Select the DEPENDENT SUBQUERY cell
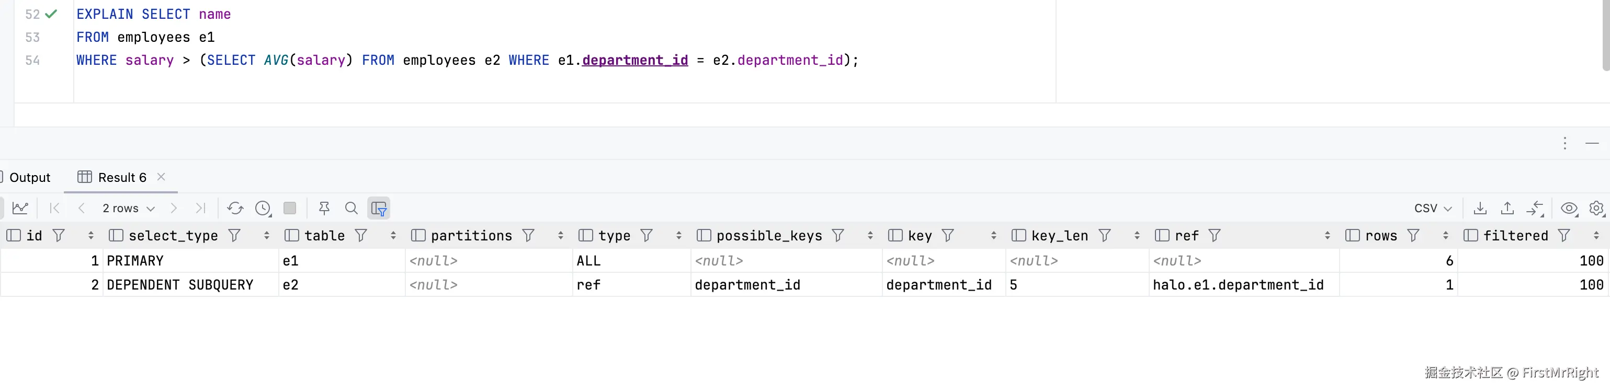Screen dimensions: 1610x392 (x=180, y=285)
